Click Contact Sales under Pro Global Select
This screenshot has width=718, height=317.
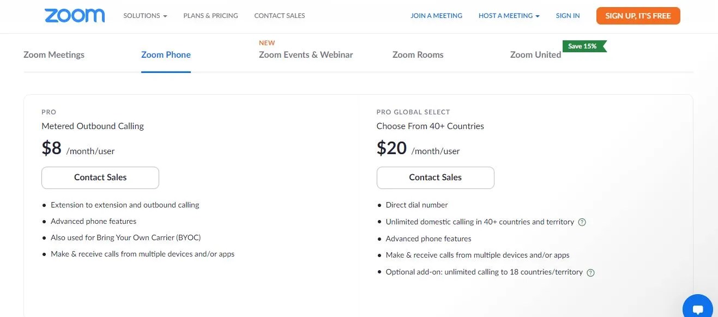coord(435,178)
